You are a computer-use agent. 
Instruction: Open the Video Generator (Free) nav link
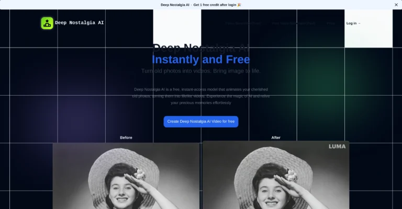click(x=243, y=24)
